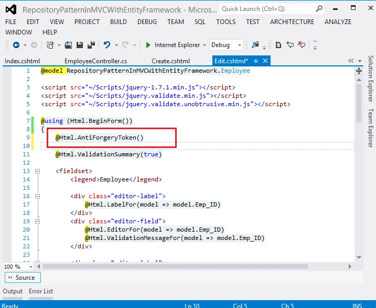Click the Redo toolbar icon
376x308 pixels.
[x=125, y=45]
